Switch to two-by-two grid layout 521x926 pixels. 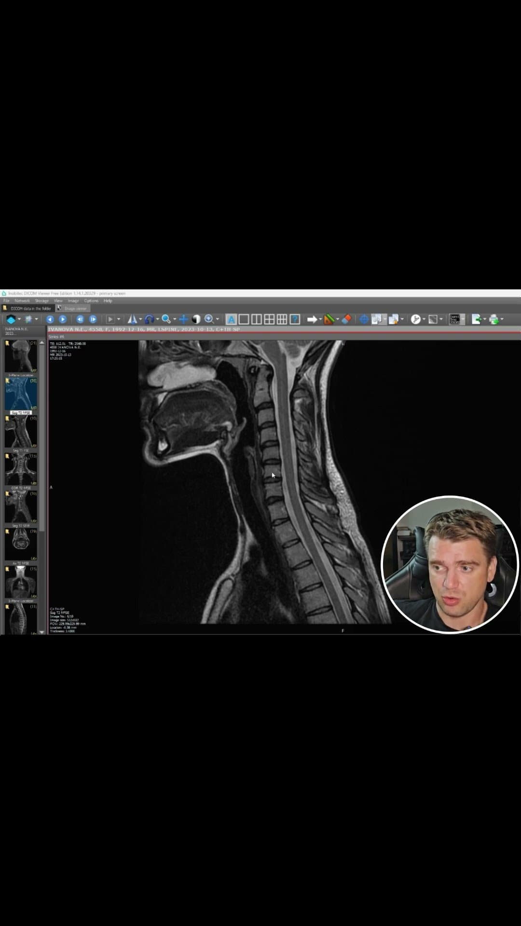click(269, 319)
